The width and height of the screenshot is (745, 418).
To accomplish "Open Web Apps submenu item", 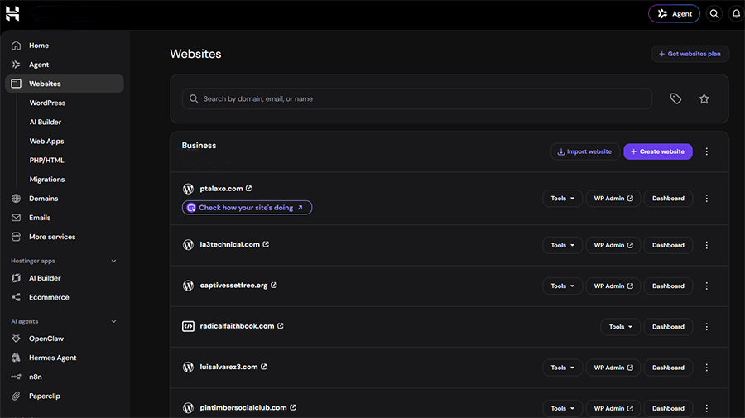I will coord(46,141).
